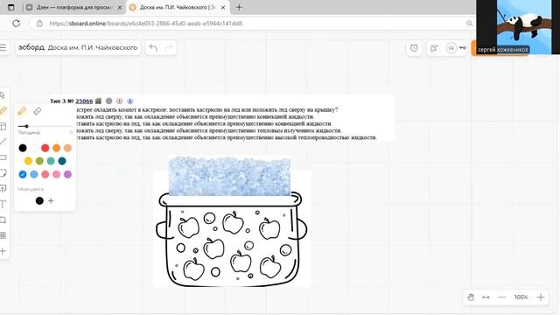The height and width of the screenshot is (315, 560).
Task: Pick the black color swatch in first row
Action: coord(23,148)
